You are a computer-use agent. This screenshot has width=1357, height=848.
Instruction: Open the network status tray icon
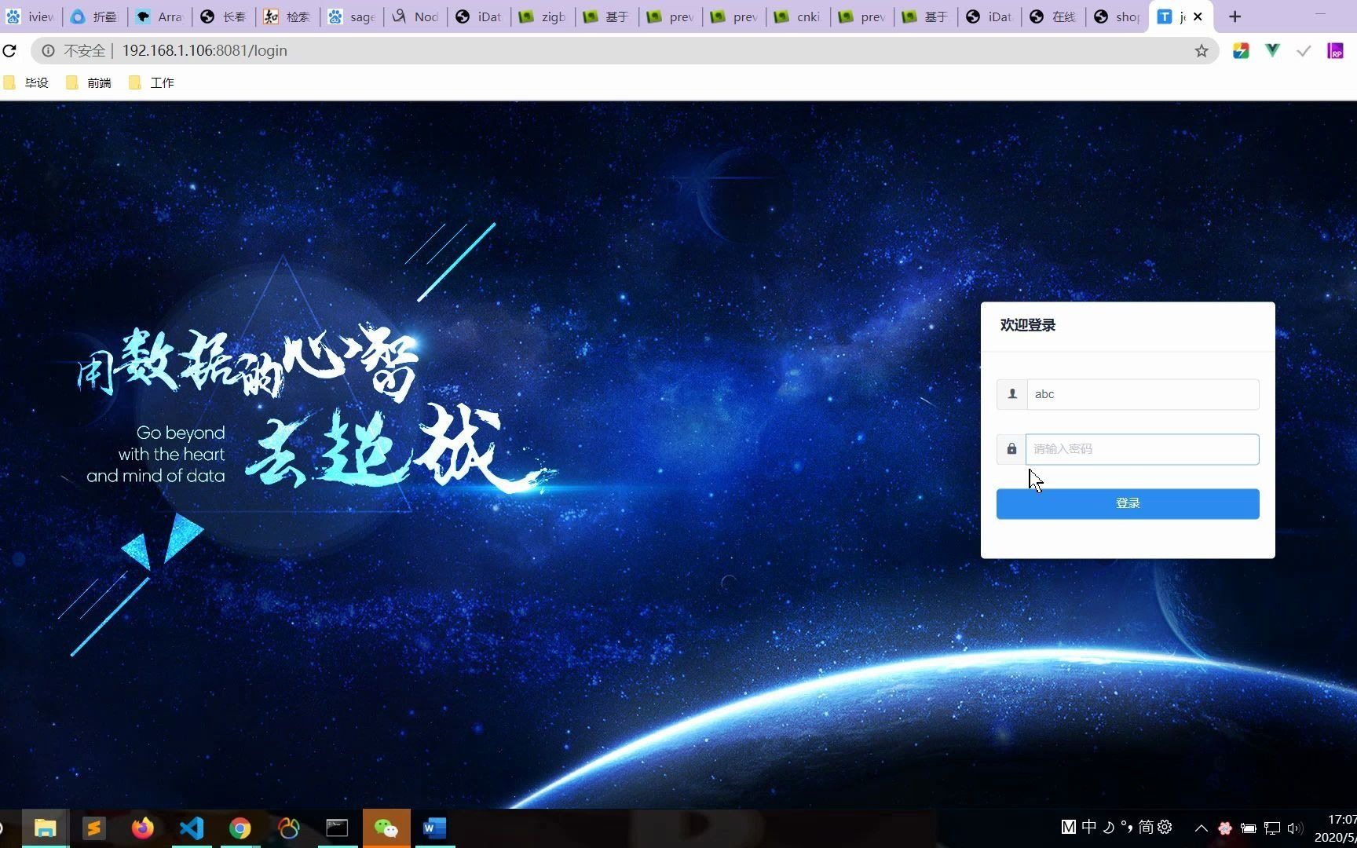pos(1272,828)
